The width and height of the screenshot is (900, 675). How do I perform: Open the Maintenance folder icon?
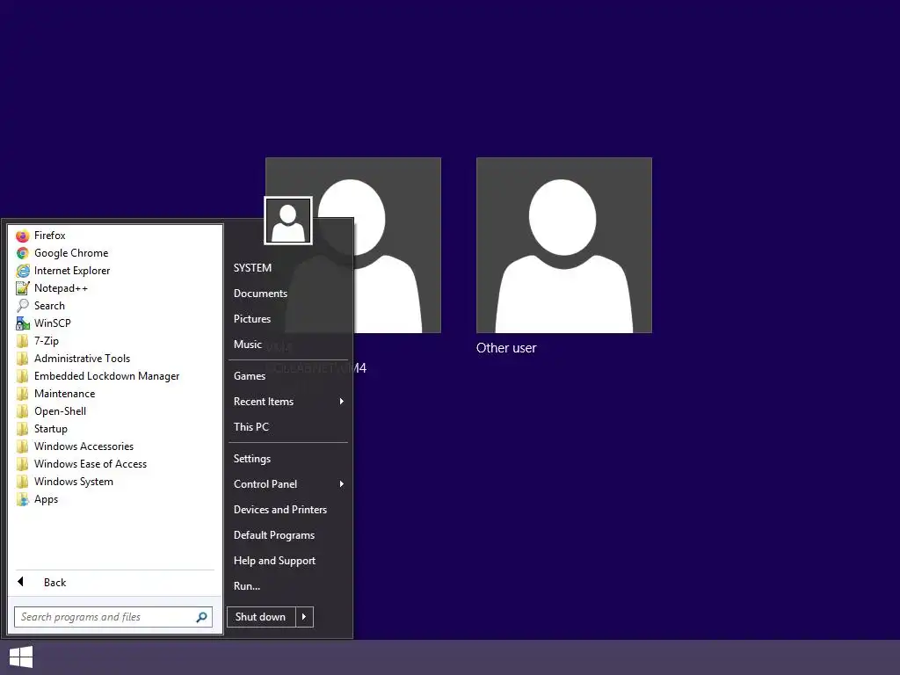coord(22,394)
